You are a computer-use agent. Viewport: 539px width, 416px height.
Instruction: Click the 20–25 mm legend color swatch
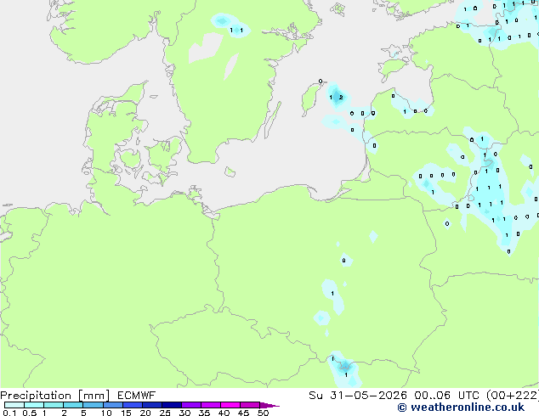click(x=151, y=405)
